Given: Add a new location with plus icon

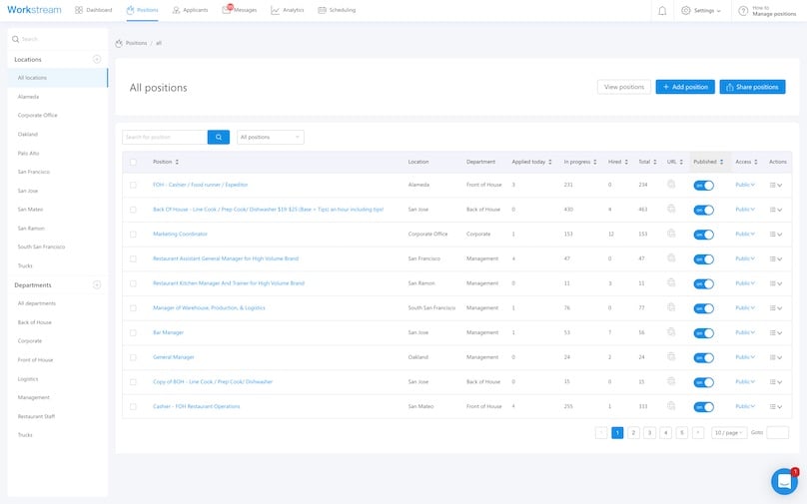Looking at the screenshot, I should 97,60.
